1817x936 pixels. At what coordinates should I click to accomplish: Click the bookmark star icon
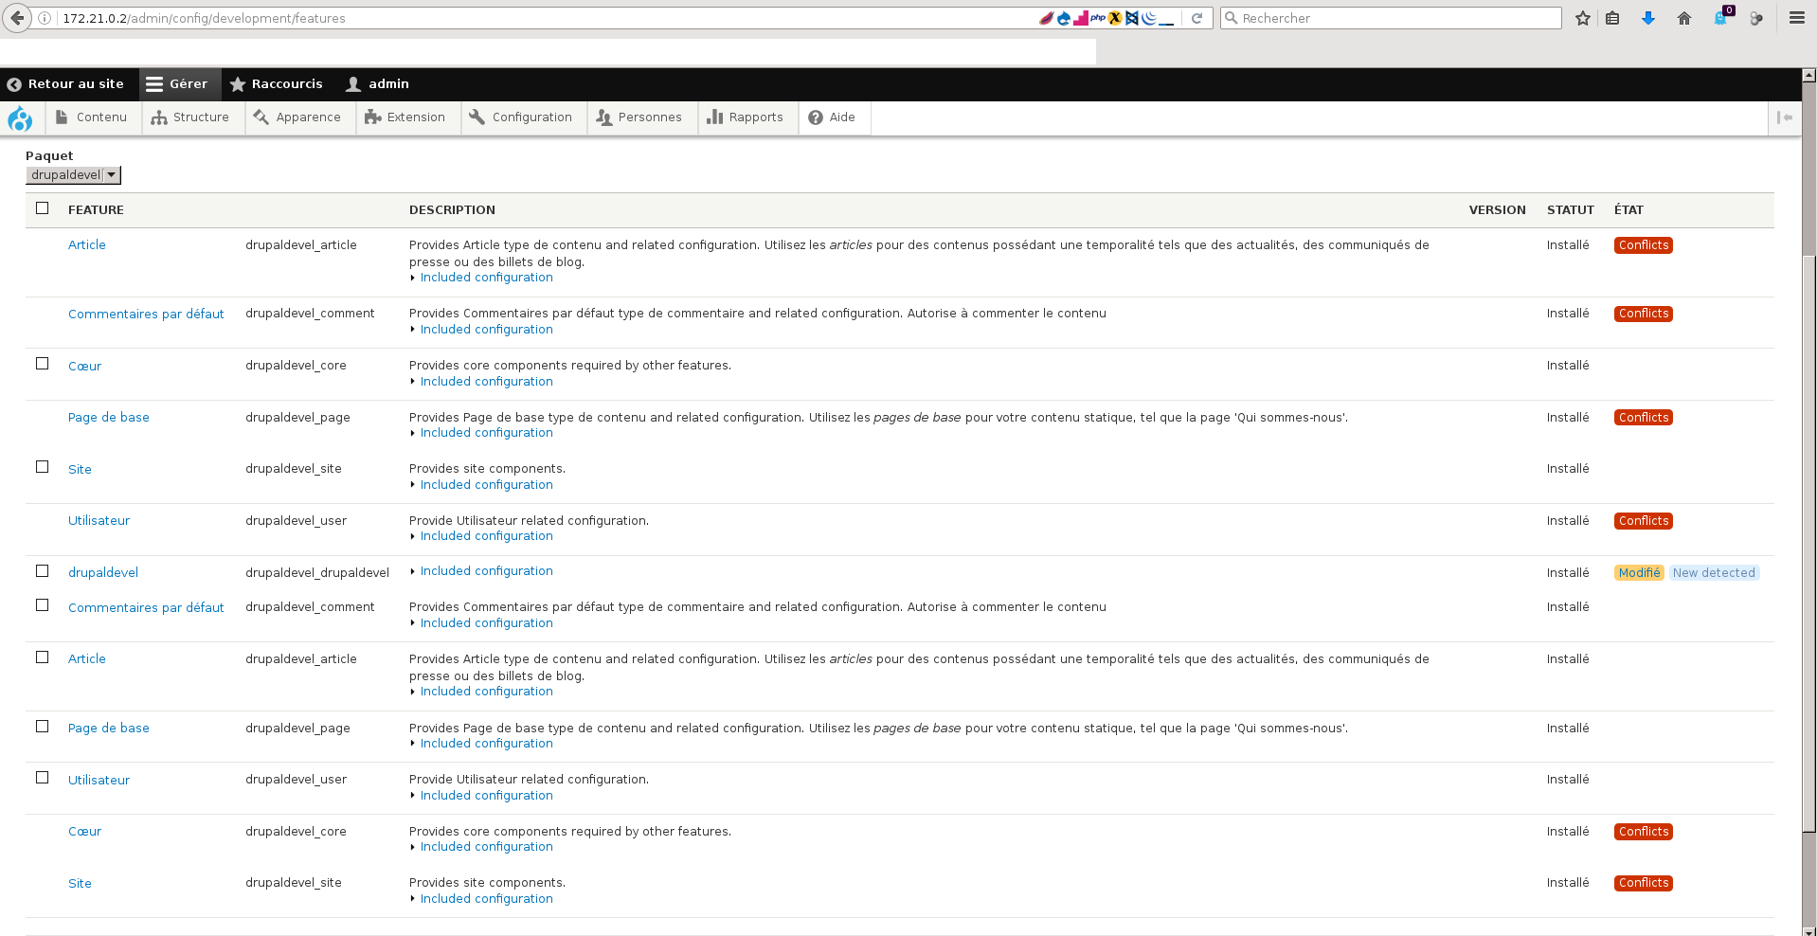[x=1582, y=18]
